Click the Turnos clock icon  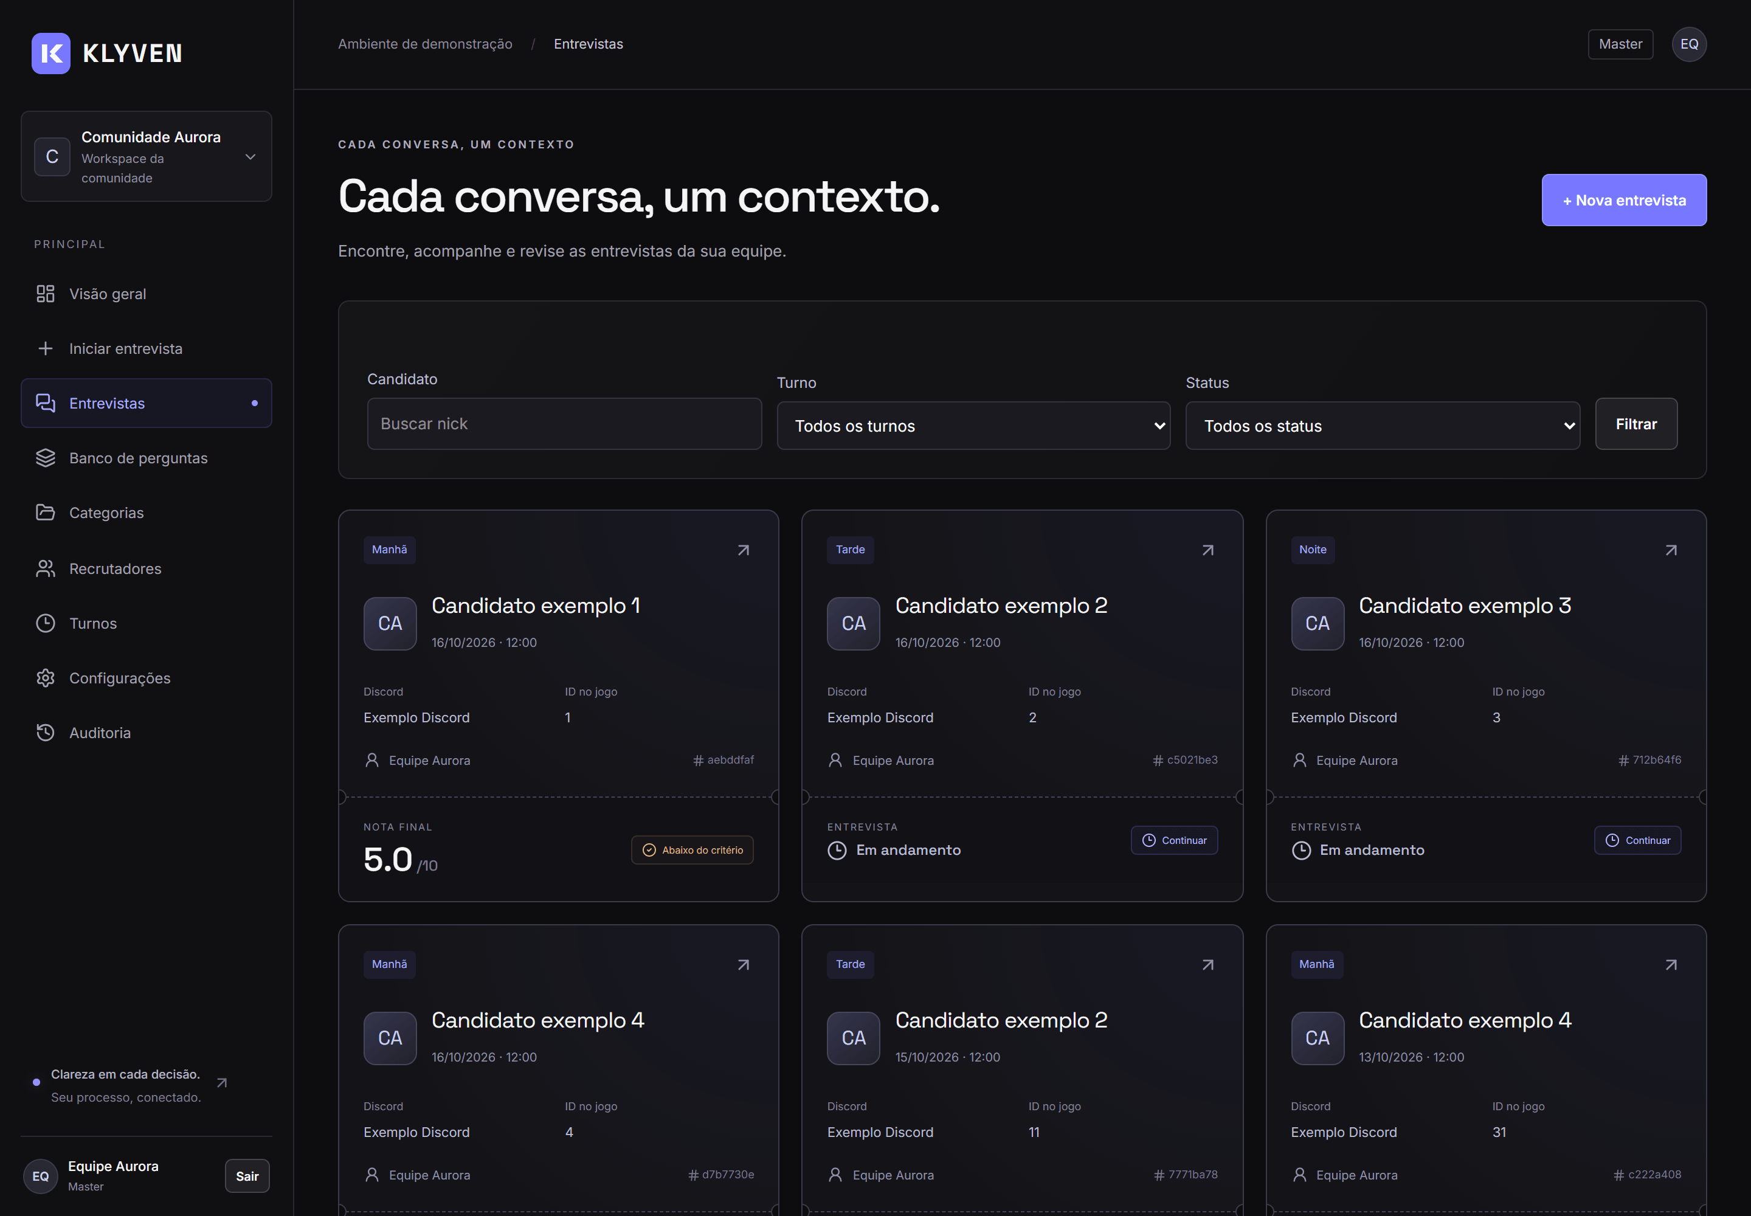[x=46, y=623]
